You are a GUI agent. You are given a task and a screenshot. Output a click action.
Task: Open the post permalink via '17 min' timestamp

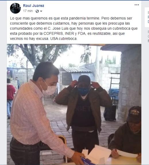28,11
